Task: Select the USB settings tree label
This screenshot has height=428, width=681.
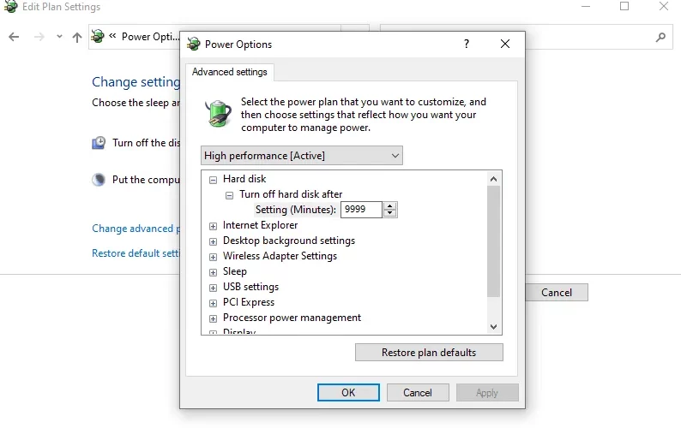Action: 250,287
